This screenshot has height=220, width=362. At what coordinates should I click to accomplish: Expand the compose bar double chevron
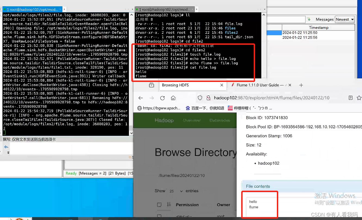[x=8, y=152]
